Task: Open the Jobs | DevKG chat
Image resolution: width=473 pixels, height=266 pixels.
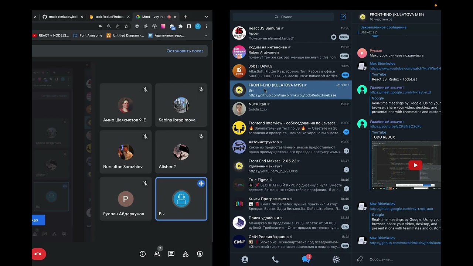Action: 291,71
